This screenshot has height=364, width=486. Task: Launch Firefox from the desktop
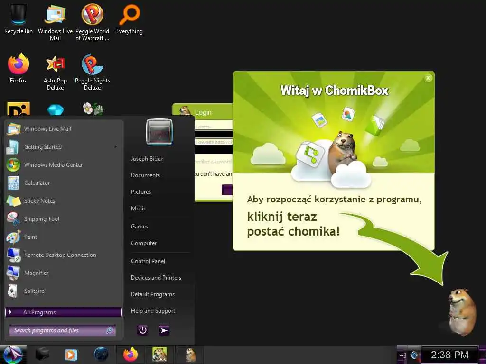coord(19,68)
